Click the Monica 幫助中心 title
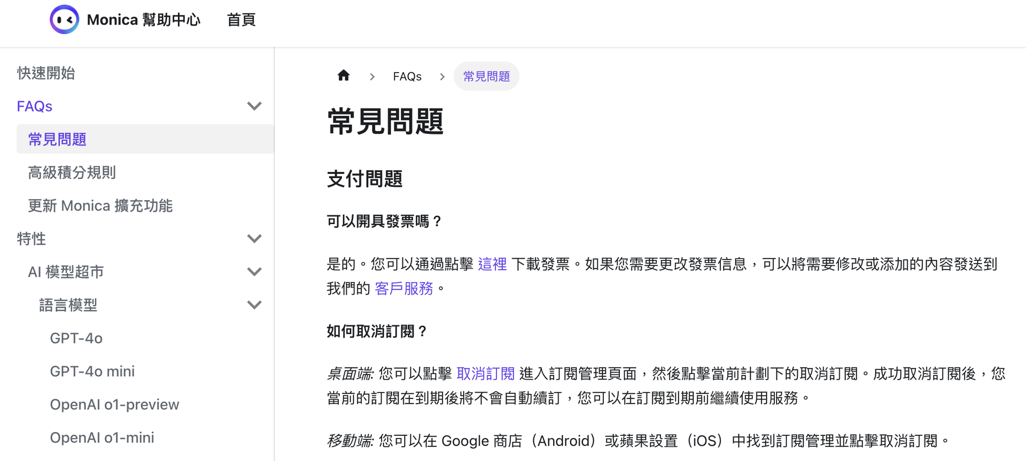1026x461 pixels. (143, 20)
